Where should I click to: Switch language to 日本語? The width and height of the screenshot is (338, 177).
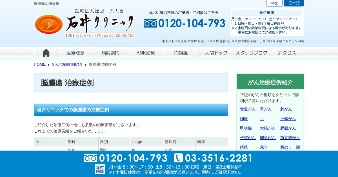point(294,3)
